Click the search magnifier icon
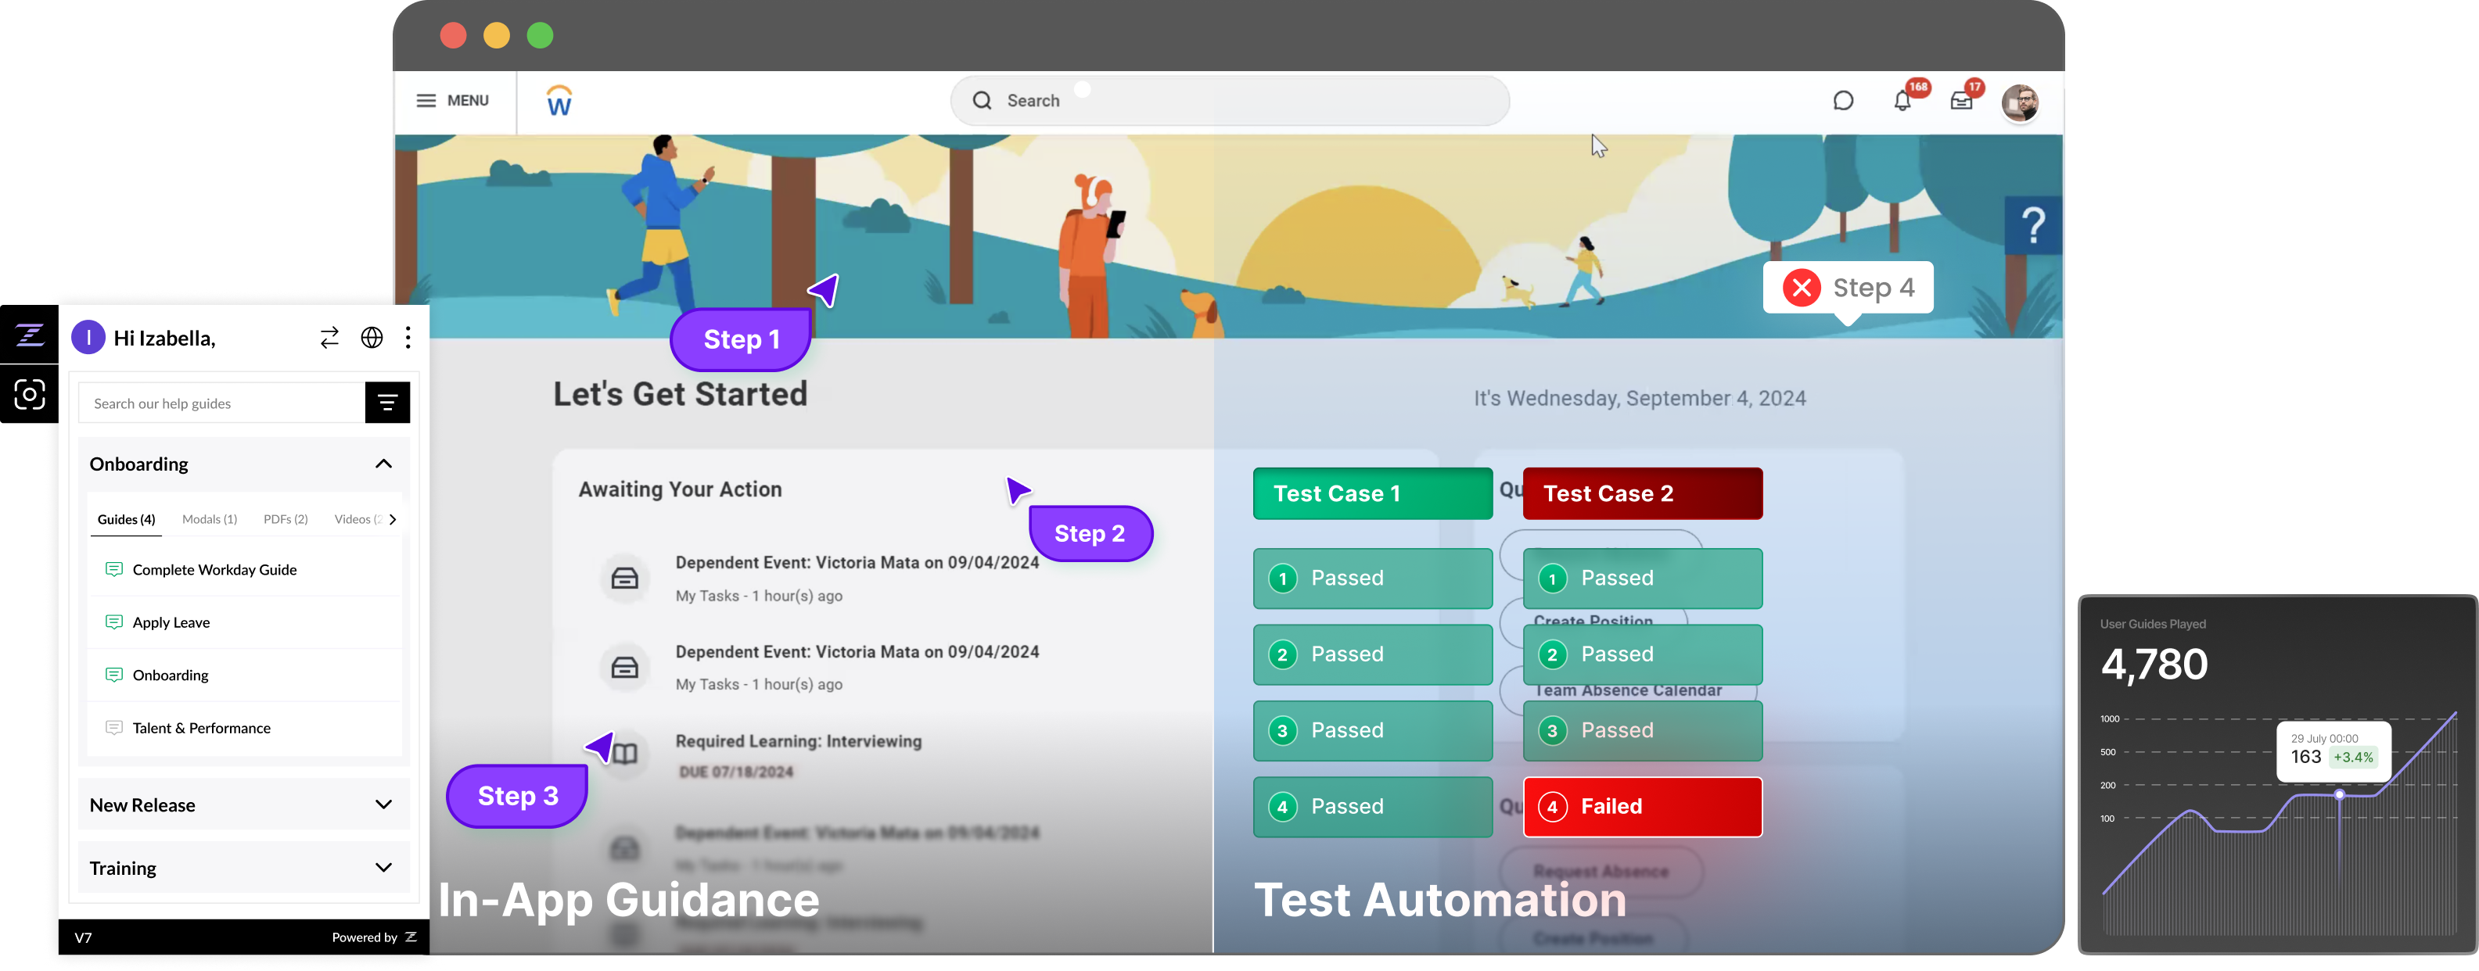 tap(982, 101)
